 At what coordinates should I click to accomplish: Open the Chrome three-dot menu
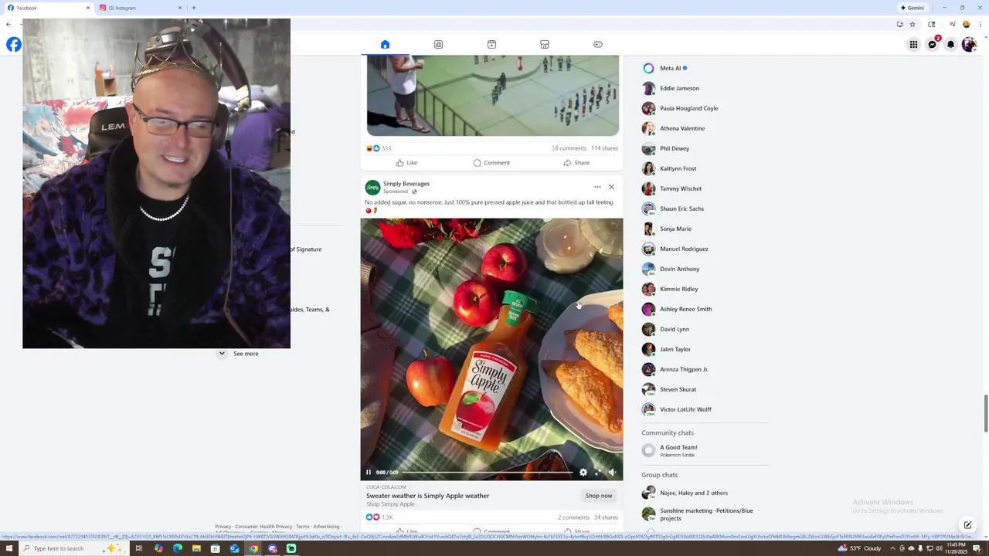979,24
